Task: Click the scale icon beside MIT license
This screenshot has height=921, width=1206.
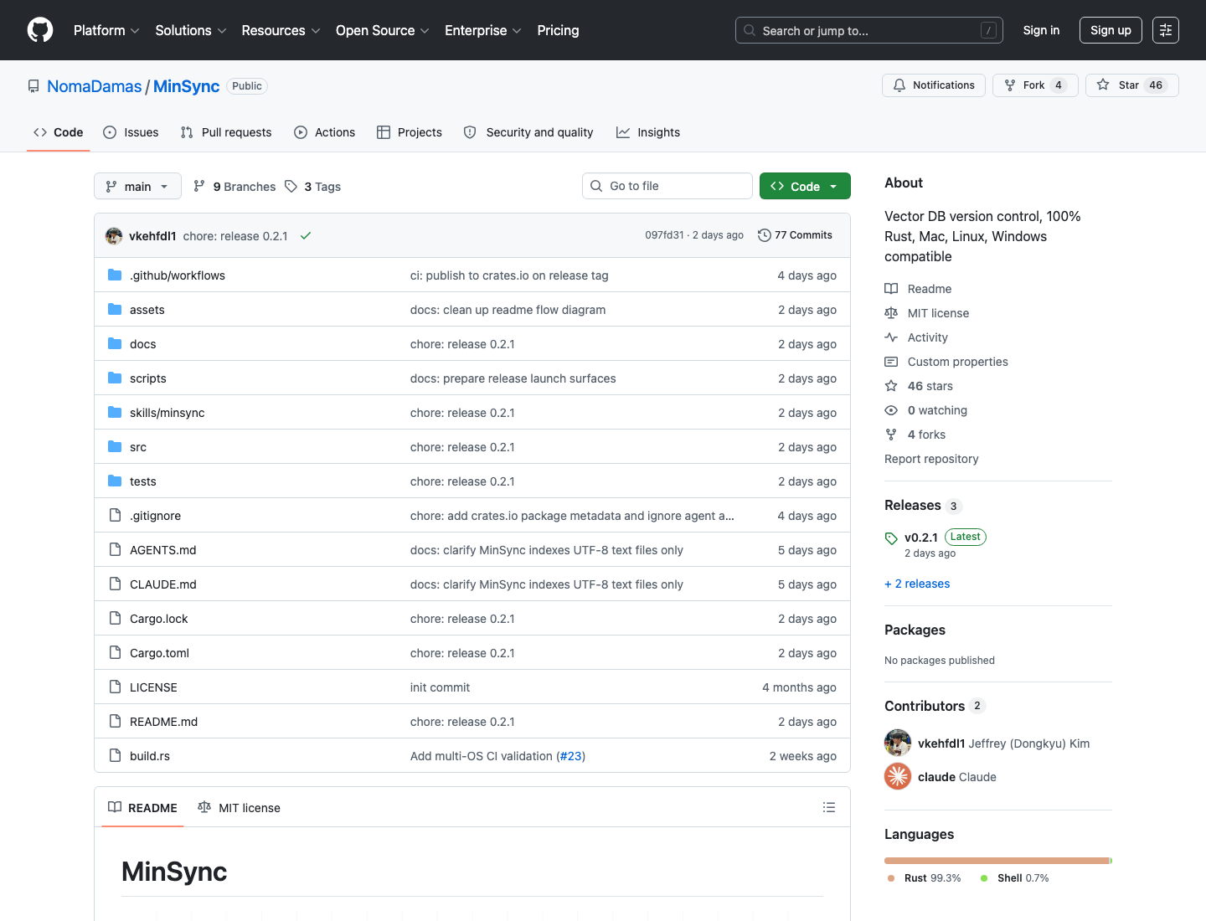Action: point(891,313)
